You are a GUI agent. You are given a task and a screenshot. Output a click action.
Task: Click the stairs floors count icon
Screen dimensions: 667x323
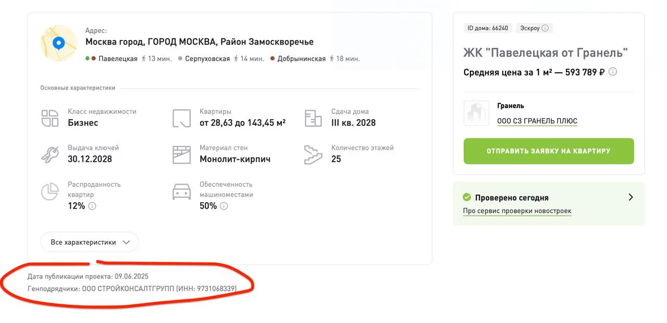pyautogui.click(x=314, y=154)
